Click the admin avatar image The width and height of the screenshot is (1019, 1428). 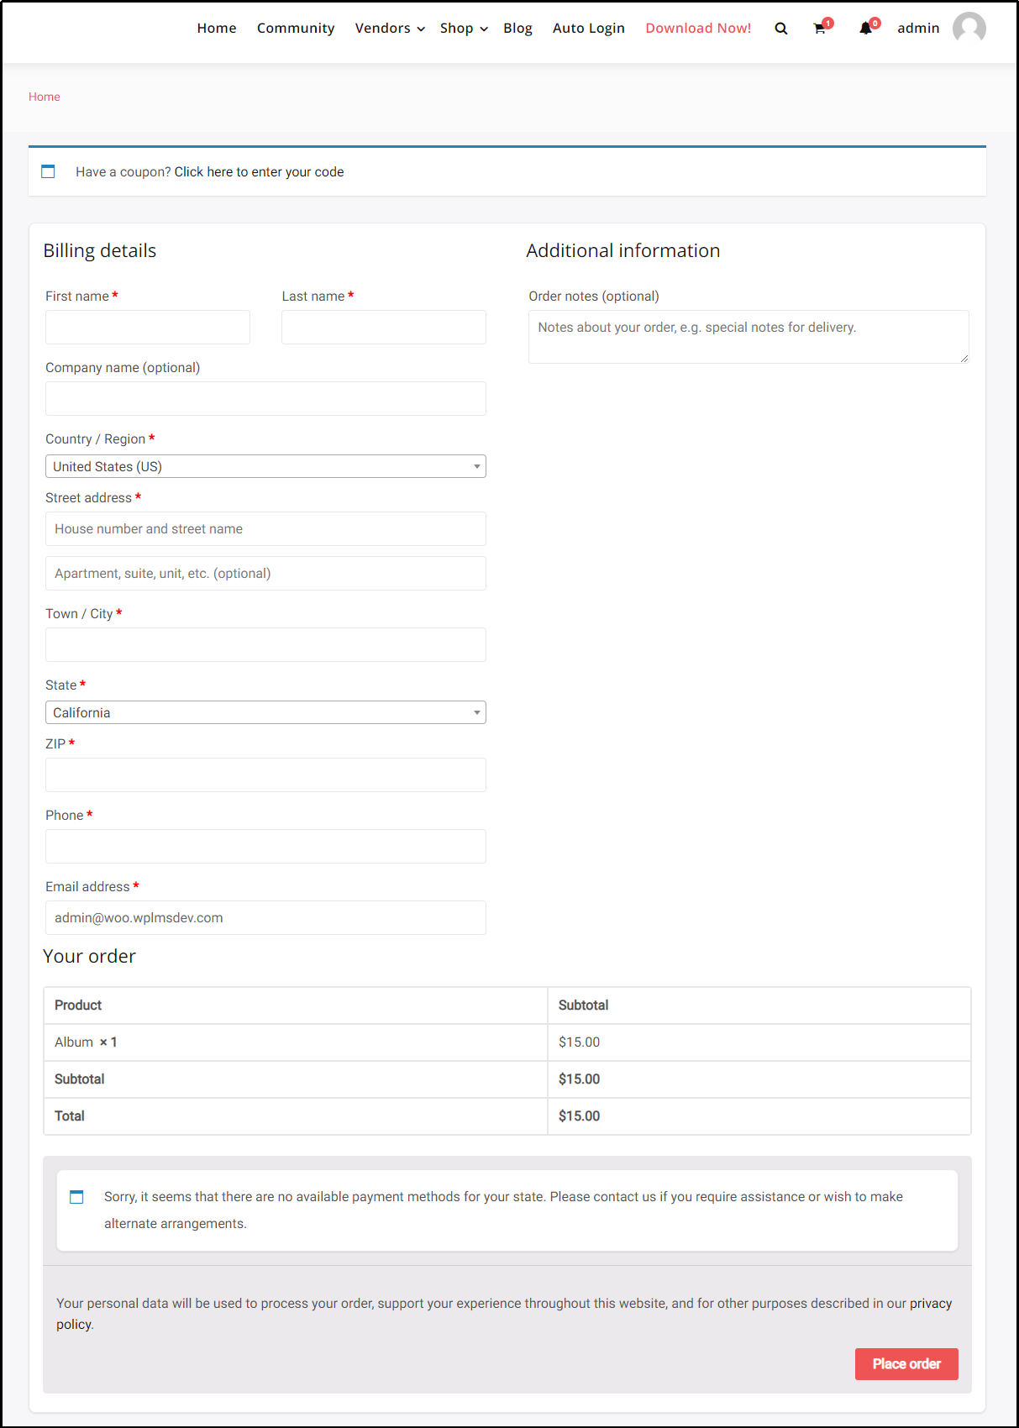click(x=969, y=28)
